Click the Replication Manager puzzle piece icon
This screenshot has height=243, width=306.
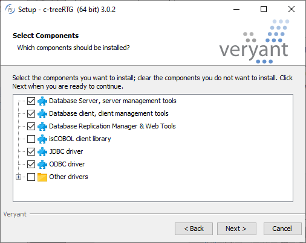(x=42, y=126)
